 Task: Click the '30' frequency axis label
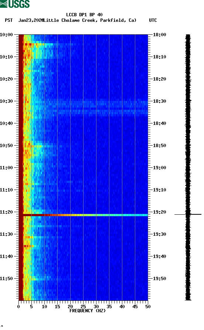point(96,307)
